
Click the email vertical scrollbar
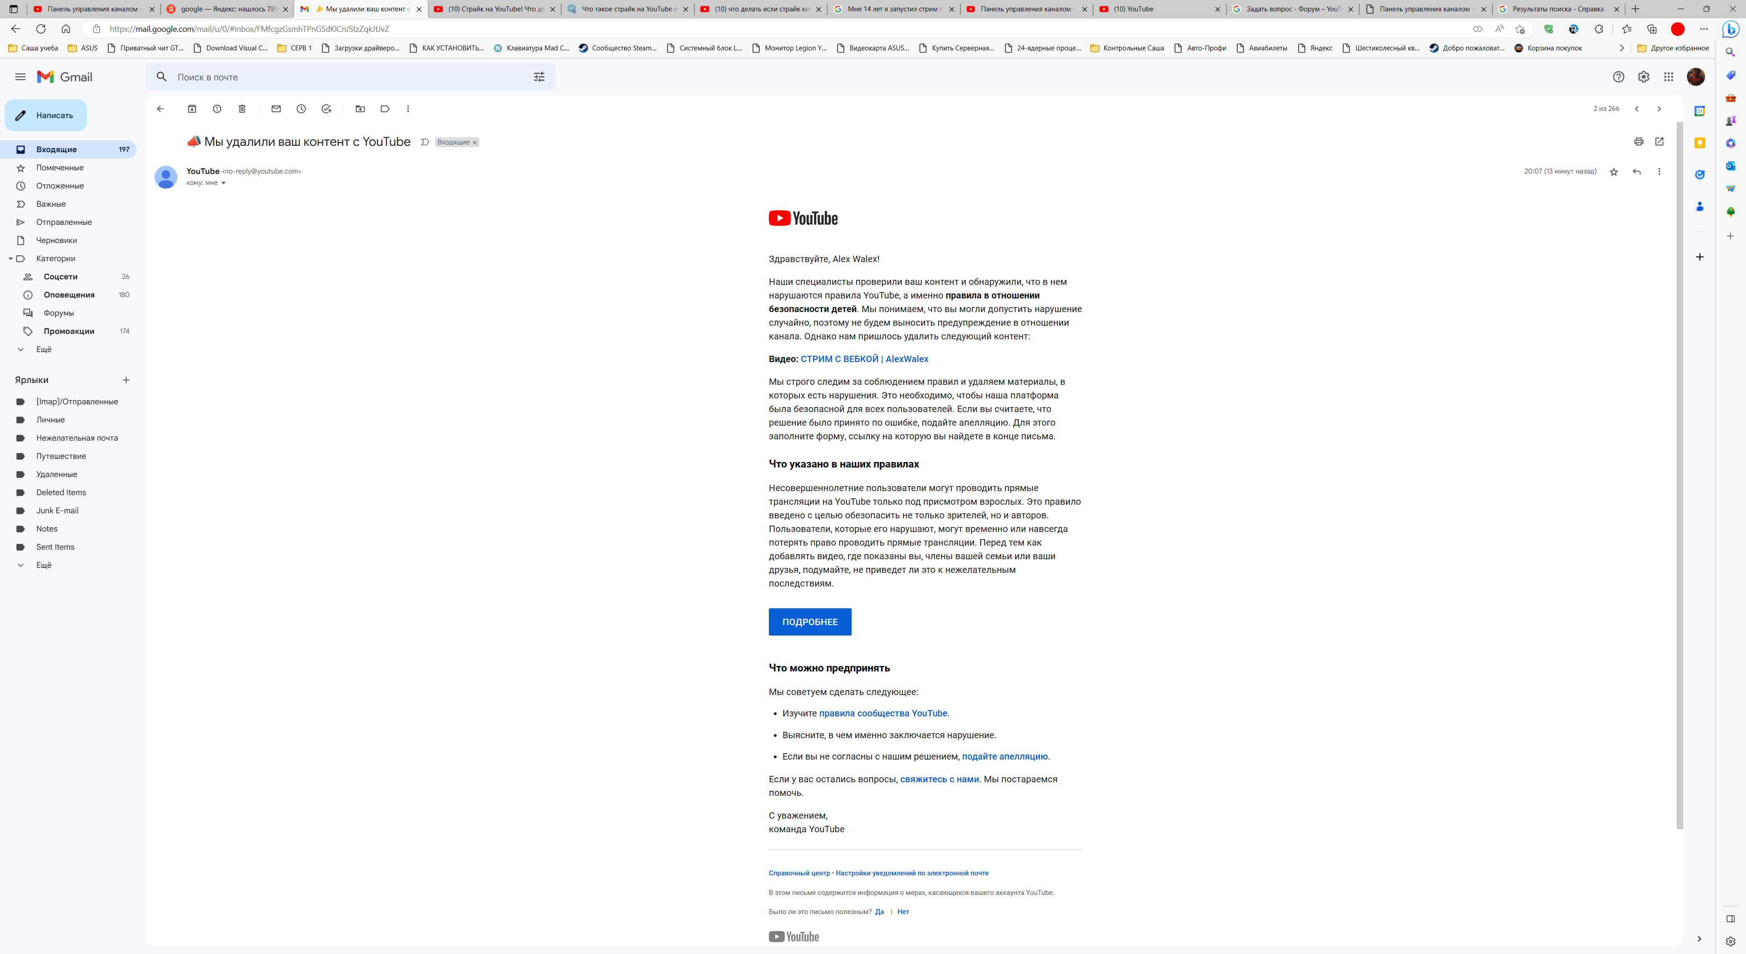coord(1680,475)
